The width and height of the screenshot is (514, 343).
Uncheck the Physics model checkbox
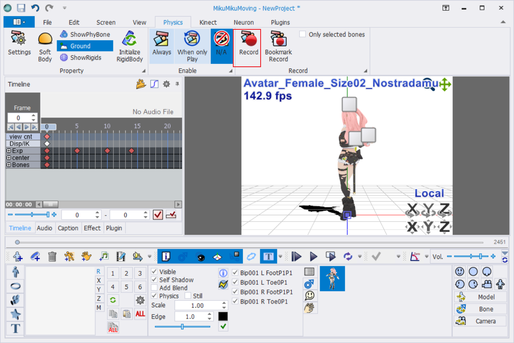154,296
